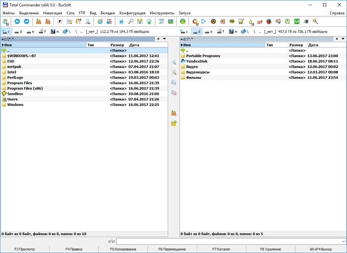The height and width of the screenshot is (253, 347).
Task: Select drive e in right panel drive bar
Action: point(209,32)
